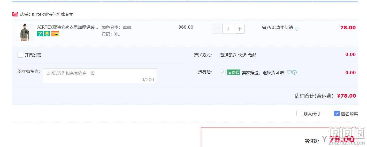Click the item subtotal 78.00 in the product row
This screenshot has height=147, width=367.
coord(348,28)
